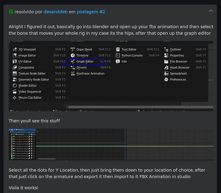221x193 pixels.
Task: Mute the X Location channel checkbox
Action: click(32, 137)
